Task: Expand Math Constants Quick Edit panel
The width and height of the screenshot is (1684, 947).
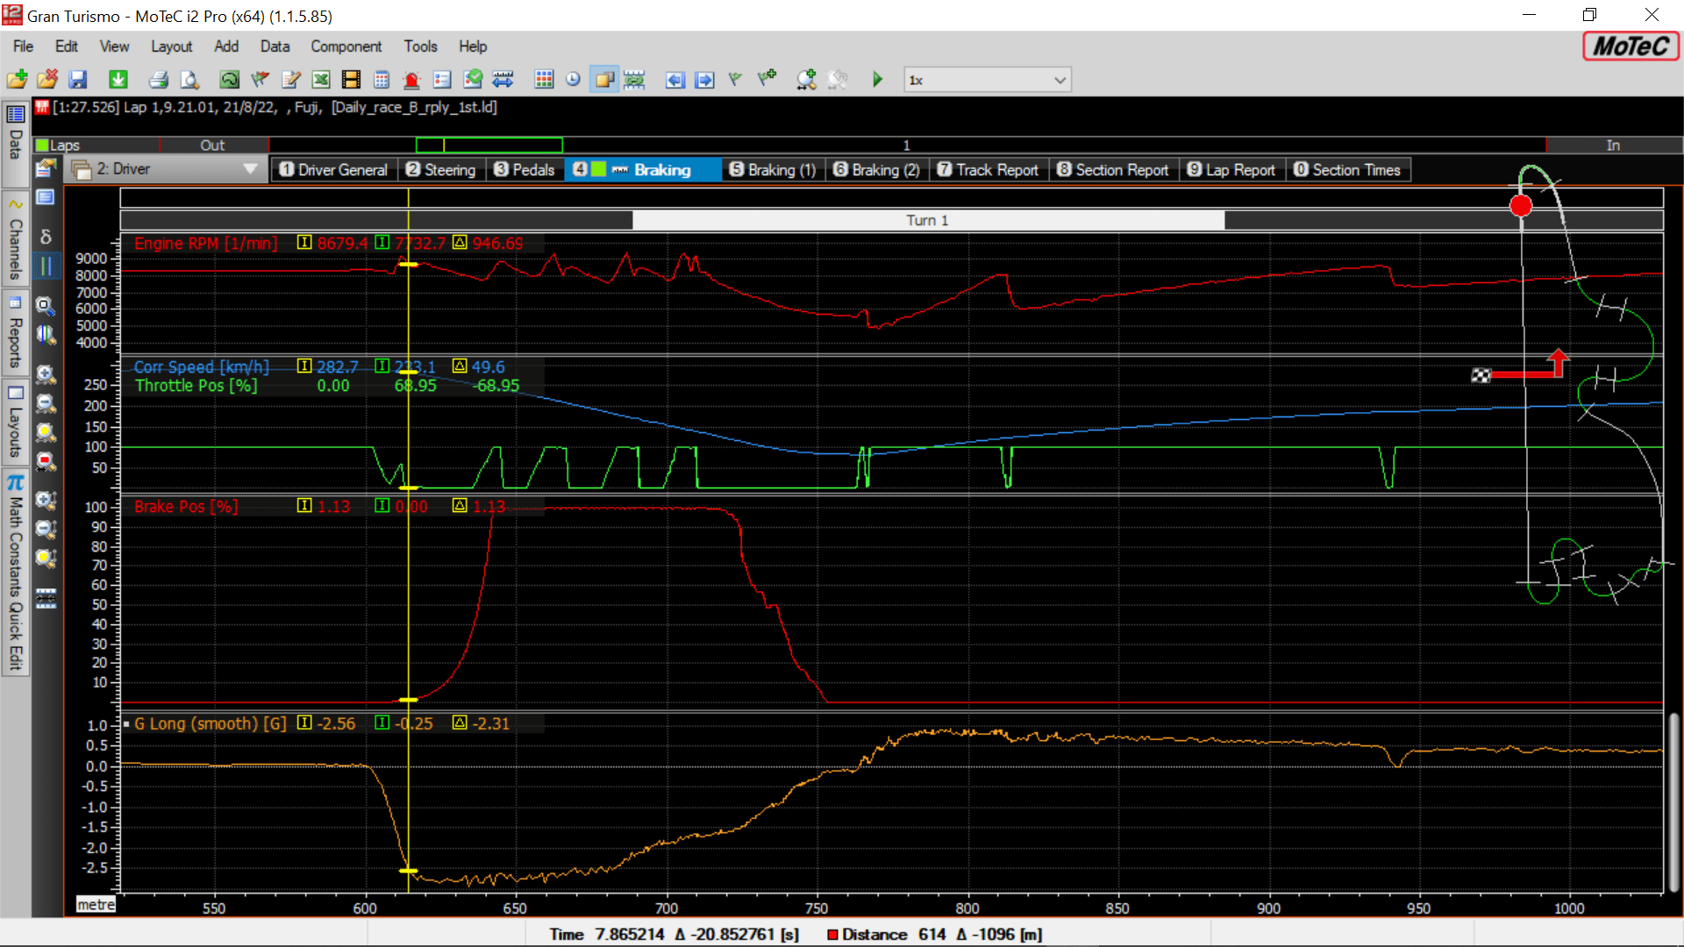Action: (x=15, y=573)
